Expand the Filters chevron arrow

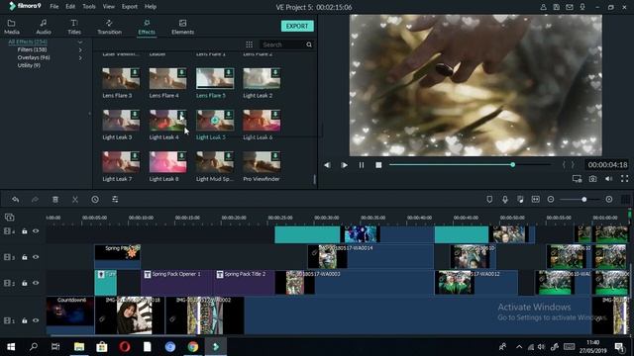pyautogui.click(x=80, y=49)
